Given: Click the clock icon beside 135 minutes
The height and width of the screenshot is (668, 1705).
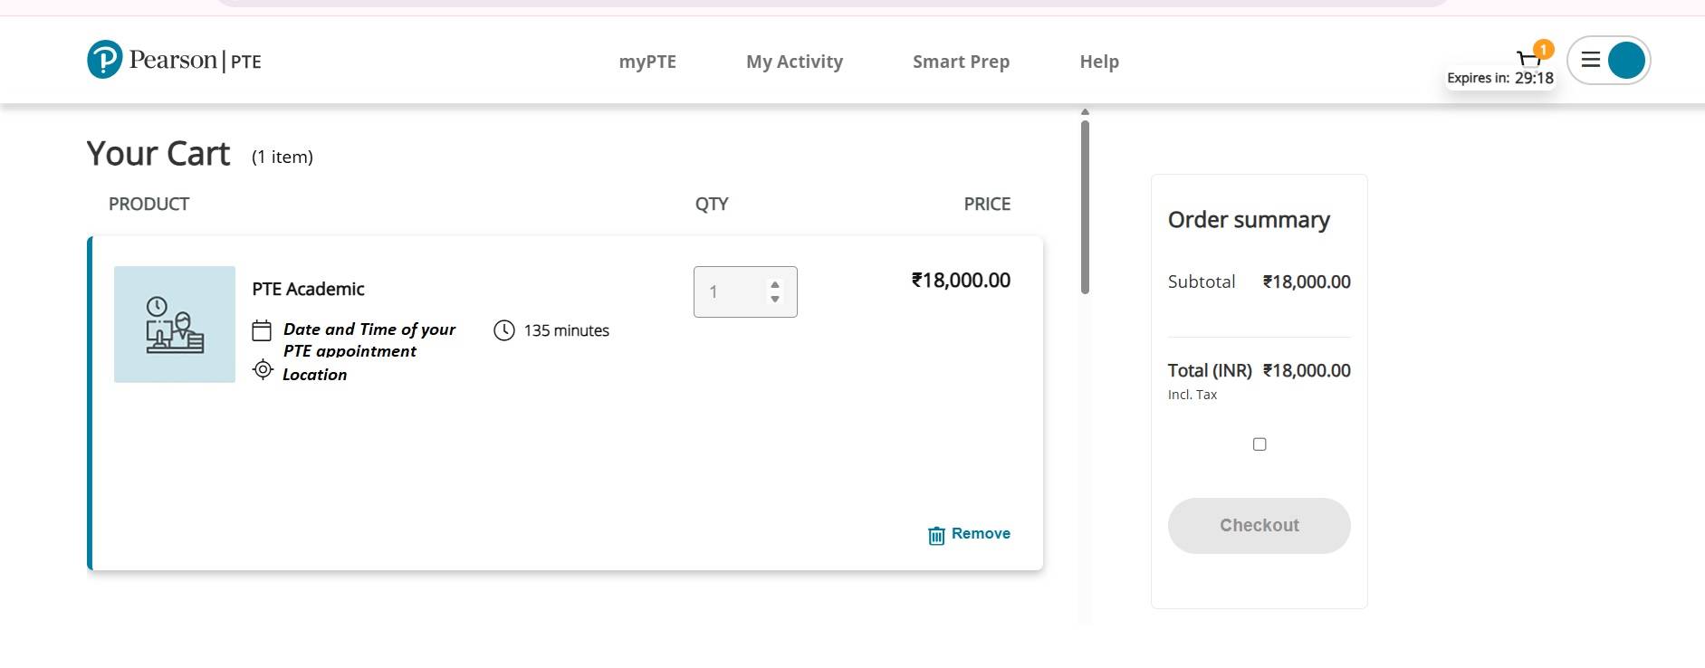Looking at the screenshot, I should (504, 330).
